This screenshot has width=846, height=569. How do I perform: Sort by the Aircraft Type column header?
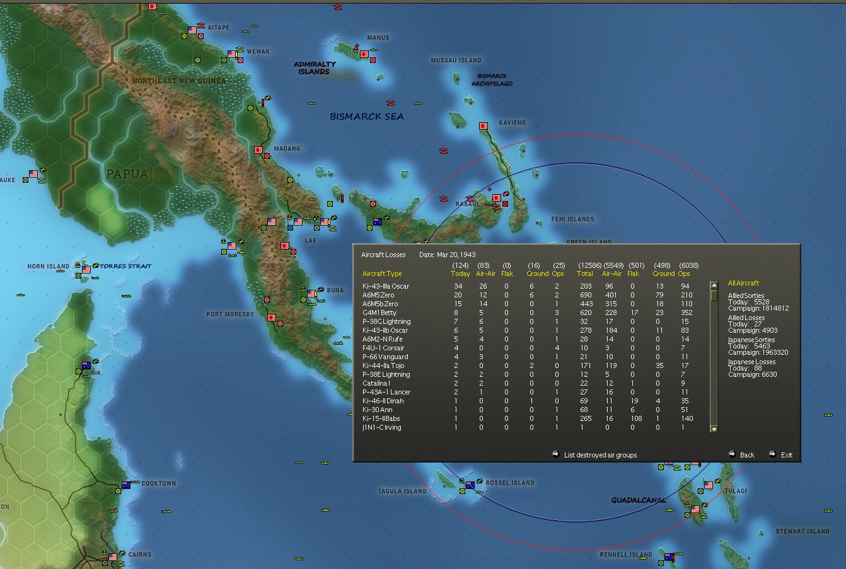382,273
